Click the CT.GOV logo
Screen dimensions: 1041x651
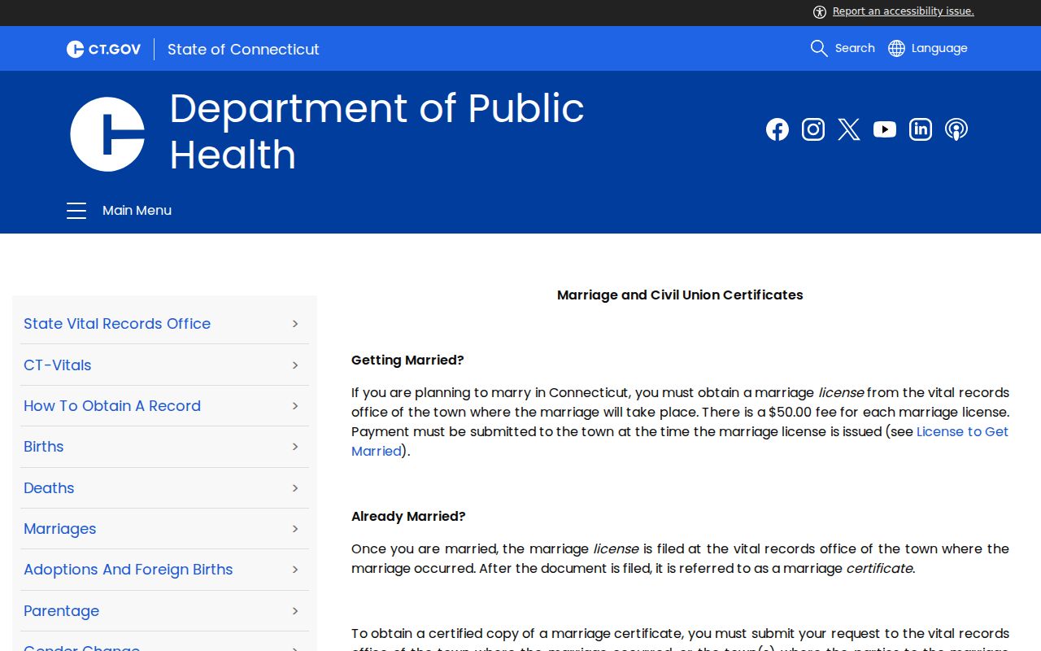[103, 49]
